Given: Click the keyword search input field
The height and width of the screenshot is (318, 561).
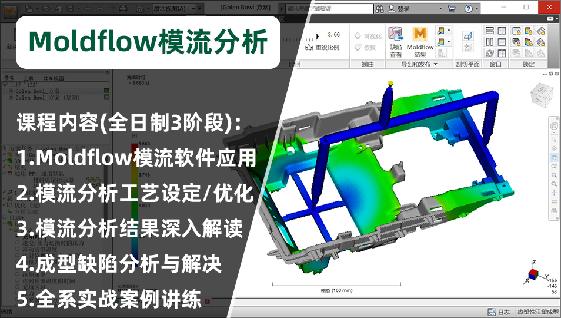Looking at the screenshot, I should coord(329,8).
